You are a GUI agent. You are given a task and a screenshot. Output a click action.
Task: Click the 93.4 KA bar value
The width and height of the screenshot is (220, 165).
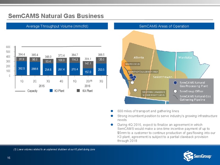click(x=48, y=61)
